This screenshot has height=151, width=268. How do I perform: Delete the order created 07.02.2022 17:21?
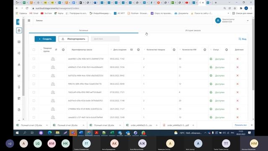click(237, 92)
